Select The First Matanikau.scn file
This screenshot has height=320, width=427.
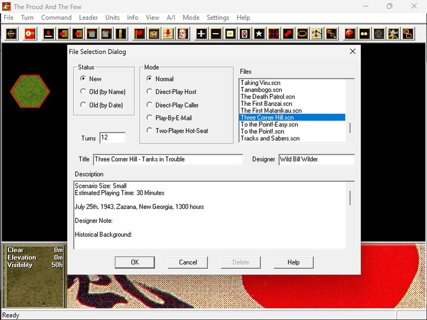pyautogui.click(x=292, y=110)
